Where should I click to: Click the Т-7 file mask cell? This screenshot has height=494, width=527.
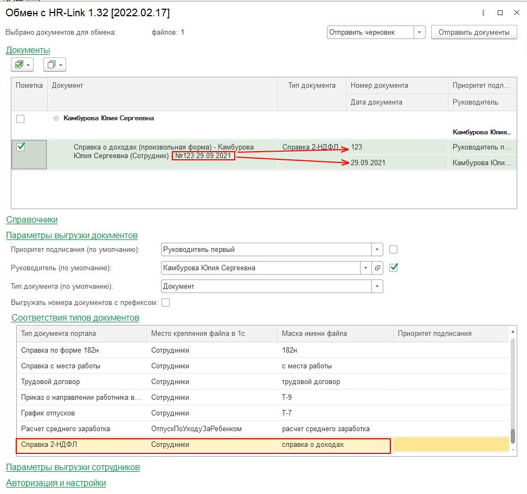pos(335,413)
